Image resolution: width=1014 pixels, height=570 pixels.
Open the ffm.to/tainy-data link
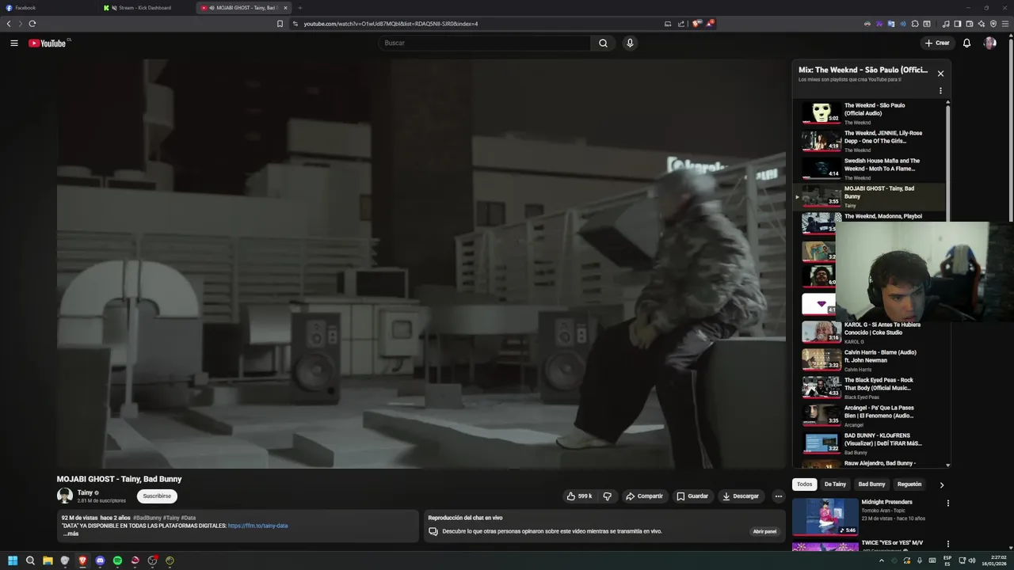point(257,526)
